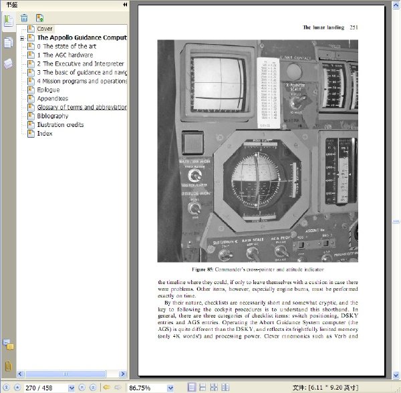Screen dimensions: 401x393
Task: Jump to '3 The basic of guidance' bookmark
Action: click(82, 72)
